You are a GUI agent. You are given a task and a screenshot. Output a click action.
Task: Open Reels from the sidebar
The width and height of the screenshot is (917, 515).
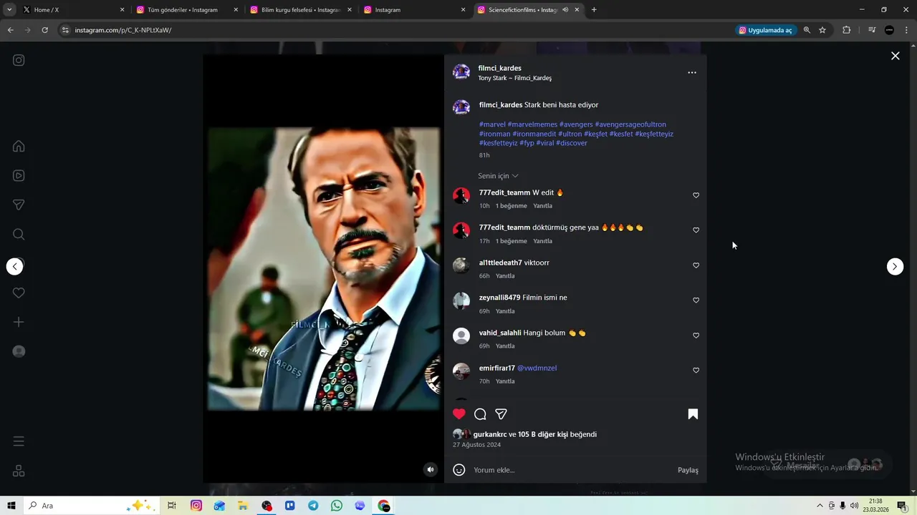(19, 175)
